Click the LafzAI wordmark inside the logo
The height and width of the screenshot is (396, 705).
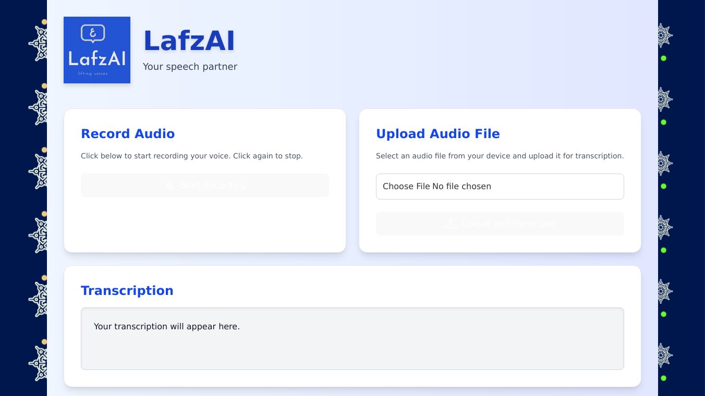(x=97, y=58)
